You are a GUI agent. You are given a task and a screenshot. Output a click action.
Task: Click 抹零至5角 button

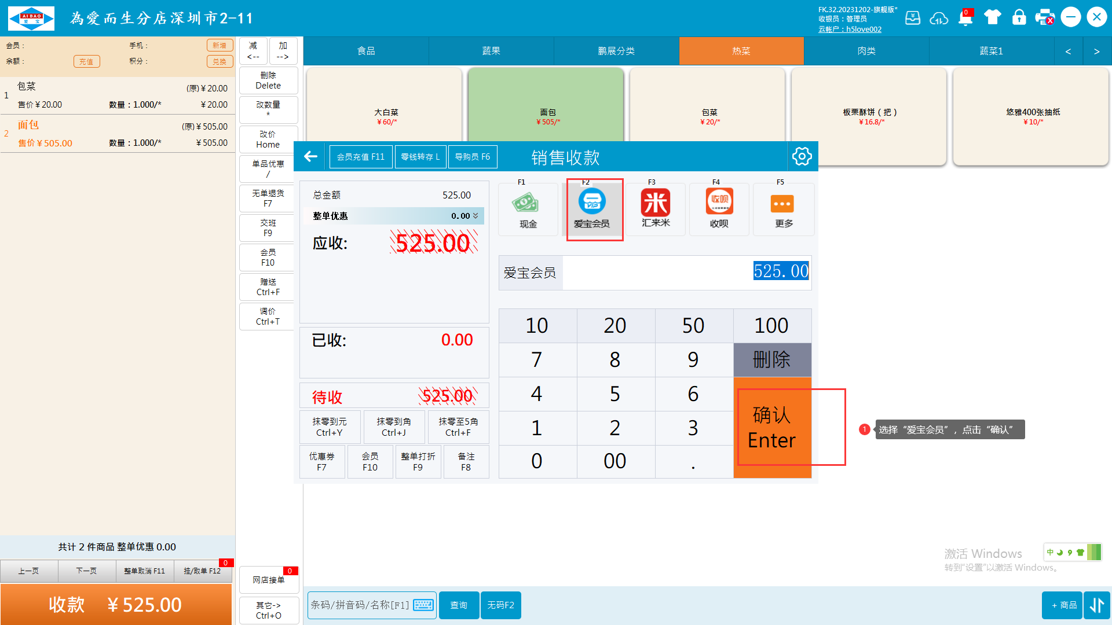pos(458,427)
